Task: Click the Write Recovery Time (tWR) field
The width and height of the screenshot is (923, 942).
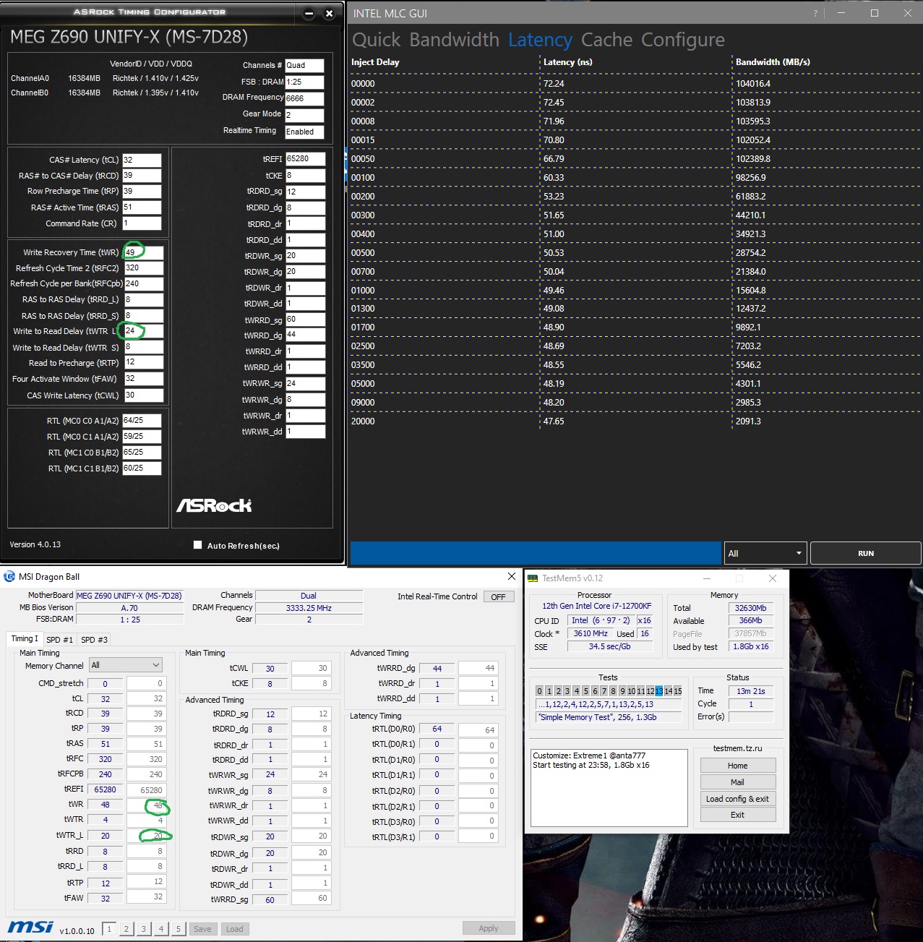Action: tap(144, 252)
